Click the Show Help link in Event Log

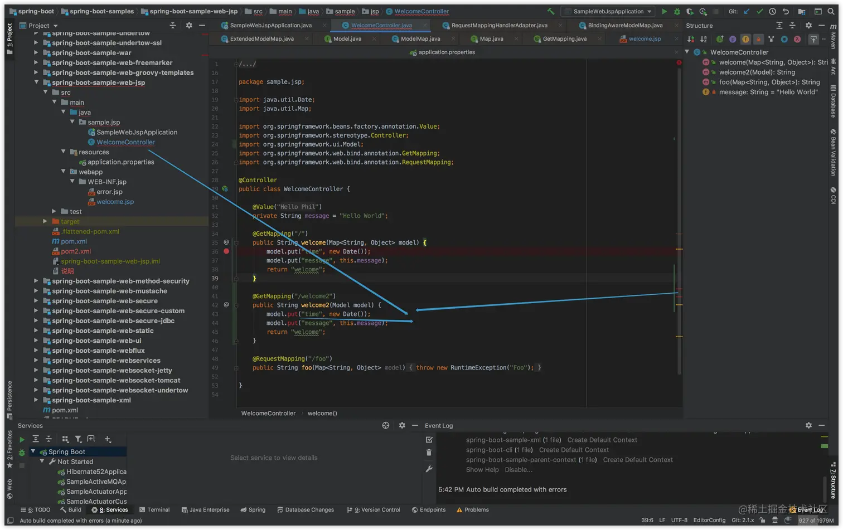click(x=482, y=470)
